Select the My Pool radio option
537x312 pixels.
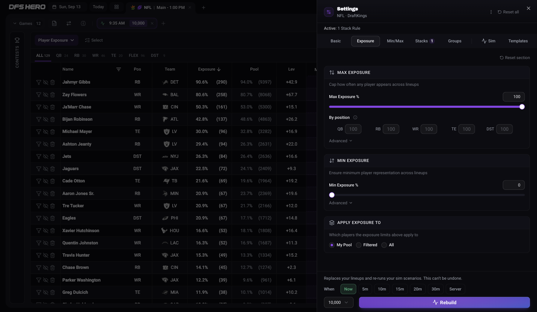pos(332,245)
